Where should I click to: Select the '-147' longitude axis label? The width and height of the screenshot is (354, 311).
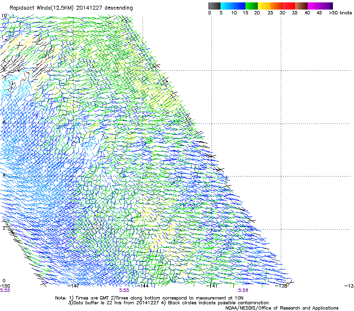coord(74,286)
